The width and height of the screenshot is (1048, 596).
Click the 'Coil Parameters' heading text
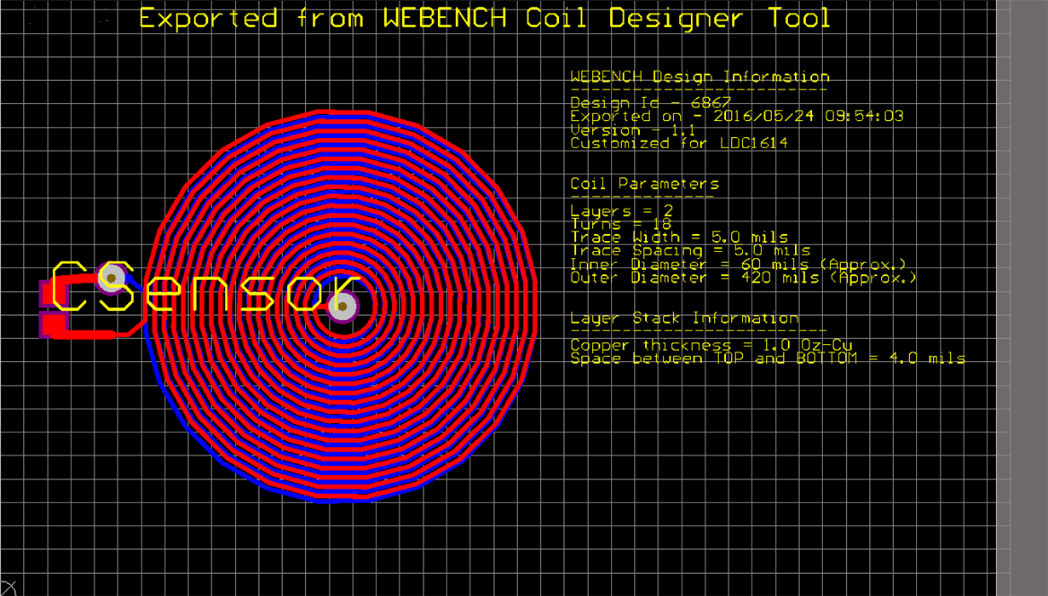click(644, 184)
